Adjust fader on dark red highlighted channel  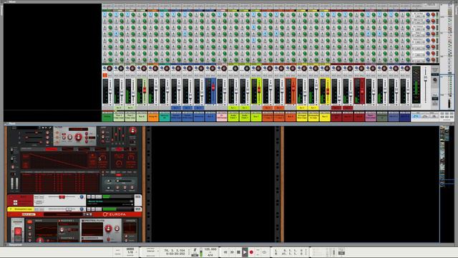coord(362,91)
